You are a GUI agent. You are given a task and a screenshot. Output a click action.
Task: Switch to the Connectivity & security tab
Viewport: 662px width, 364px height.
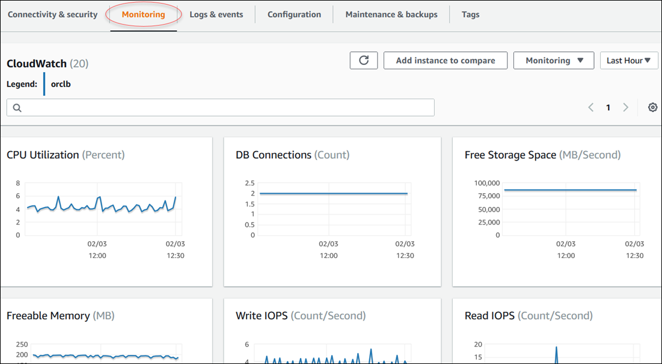click(x=52, y=14)
